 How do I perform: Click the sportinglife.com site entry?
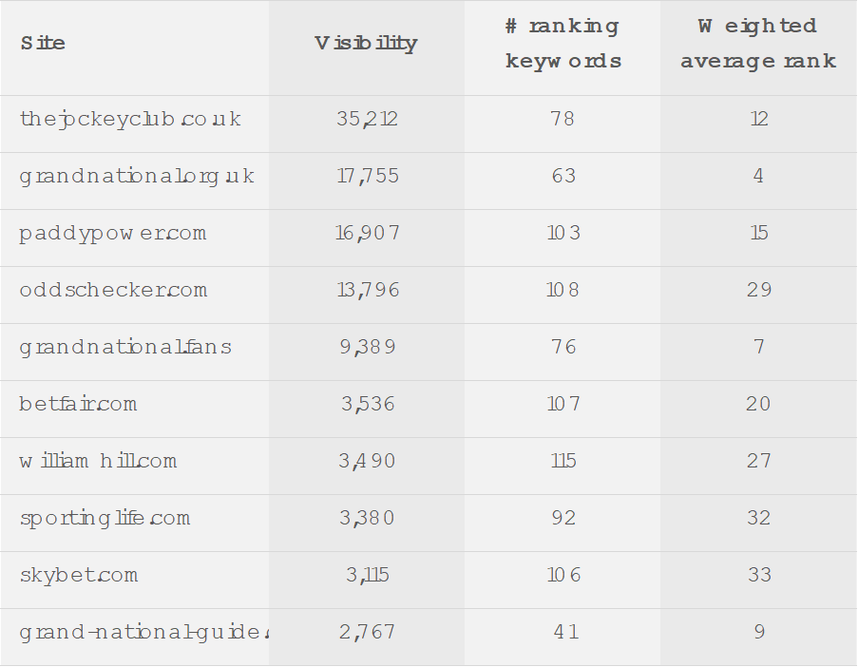[105, 519]
